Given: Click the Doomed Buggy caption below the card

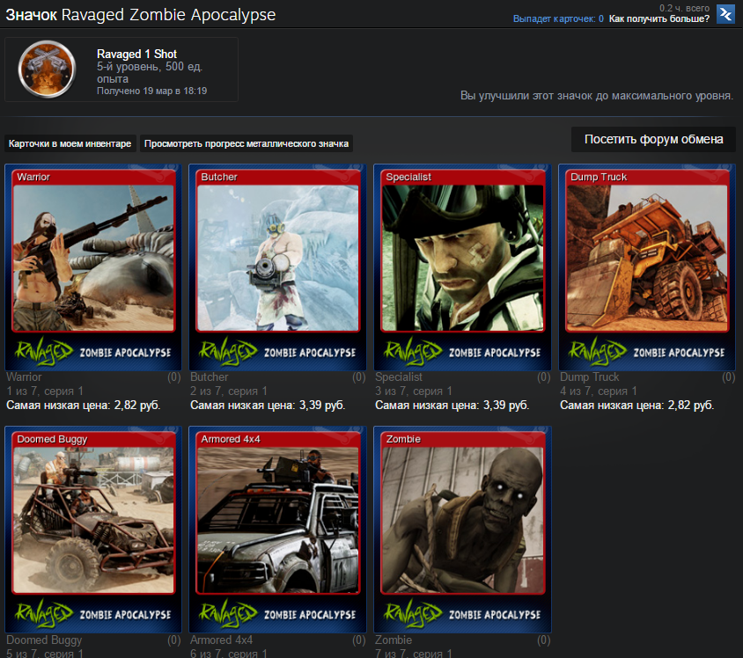Looking at the screenshot, I should [x=44, y=640].
